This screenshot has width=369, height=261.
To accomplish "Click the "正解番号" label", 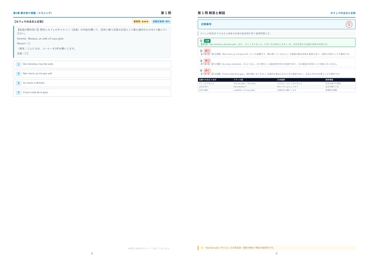I will pos(206,24).
